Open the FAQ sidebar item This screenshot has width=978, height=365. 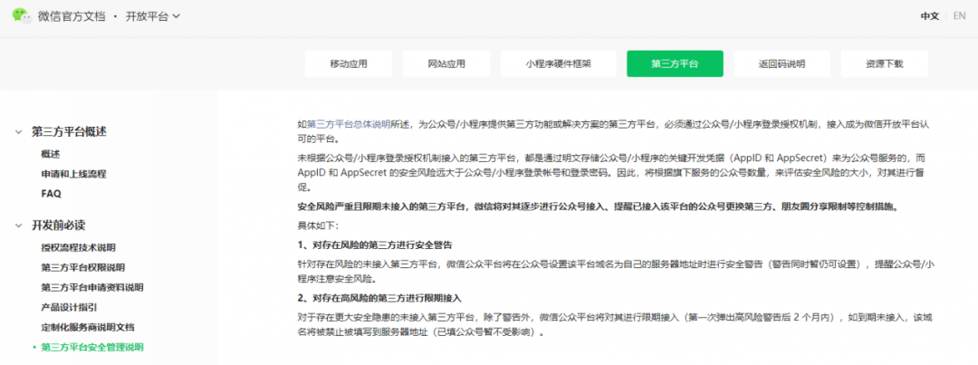51,194
